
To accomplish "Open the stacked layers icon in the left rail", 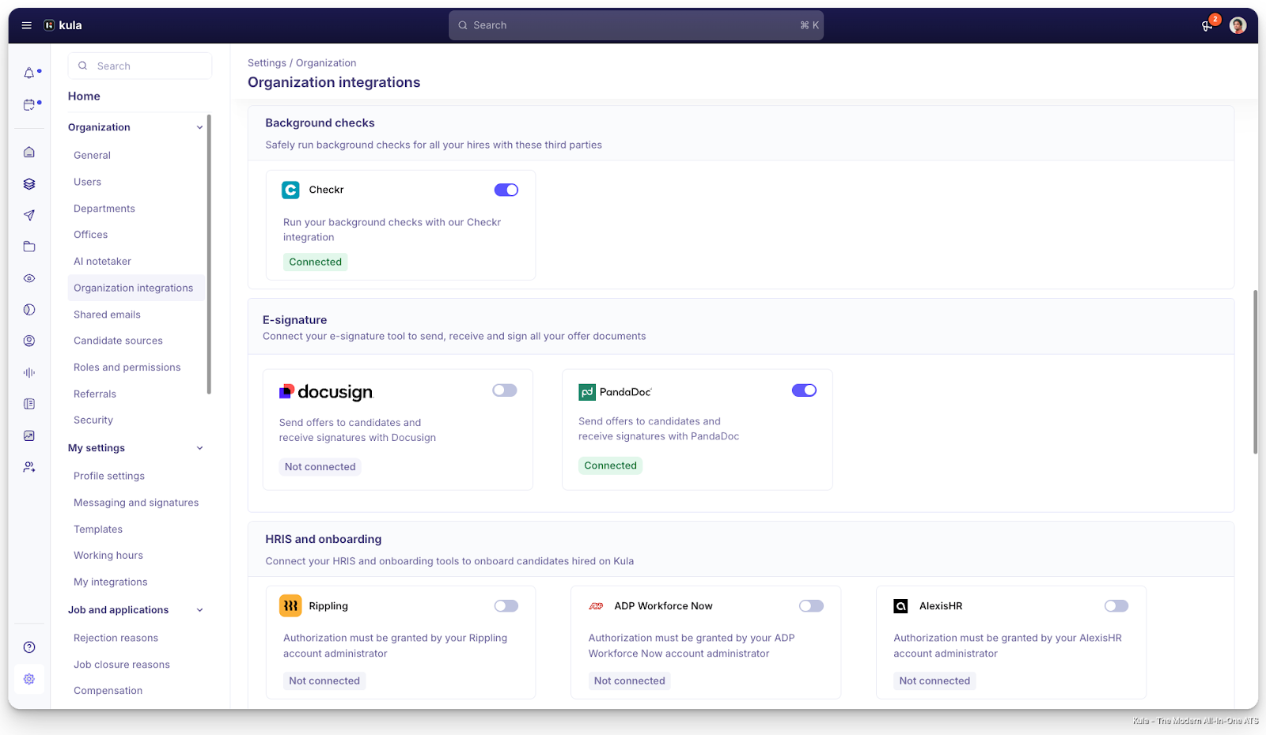I will click(29, 184).
